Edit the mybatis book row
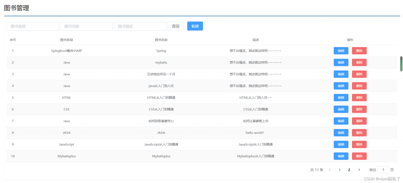This screenshot has height=183, width=403. pos(341,62)
